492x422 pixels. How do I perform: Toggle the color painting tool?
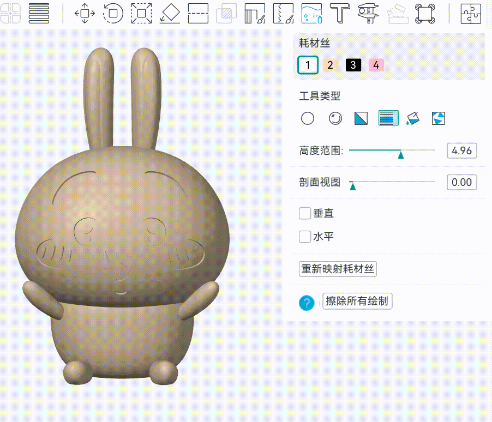tap(311, 13)
